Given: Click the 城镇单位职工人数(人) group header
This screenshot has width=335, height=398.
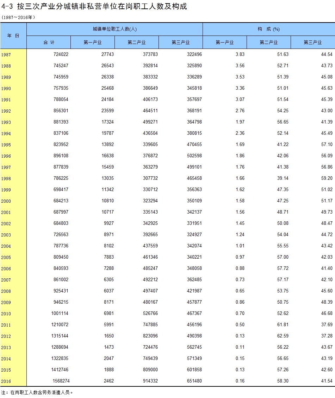Looking at the screenshot, I should point(114,29).
